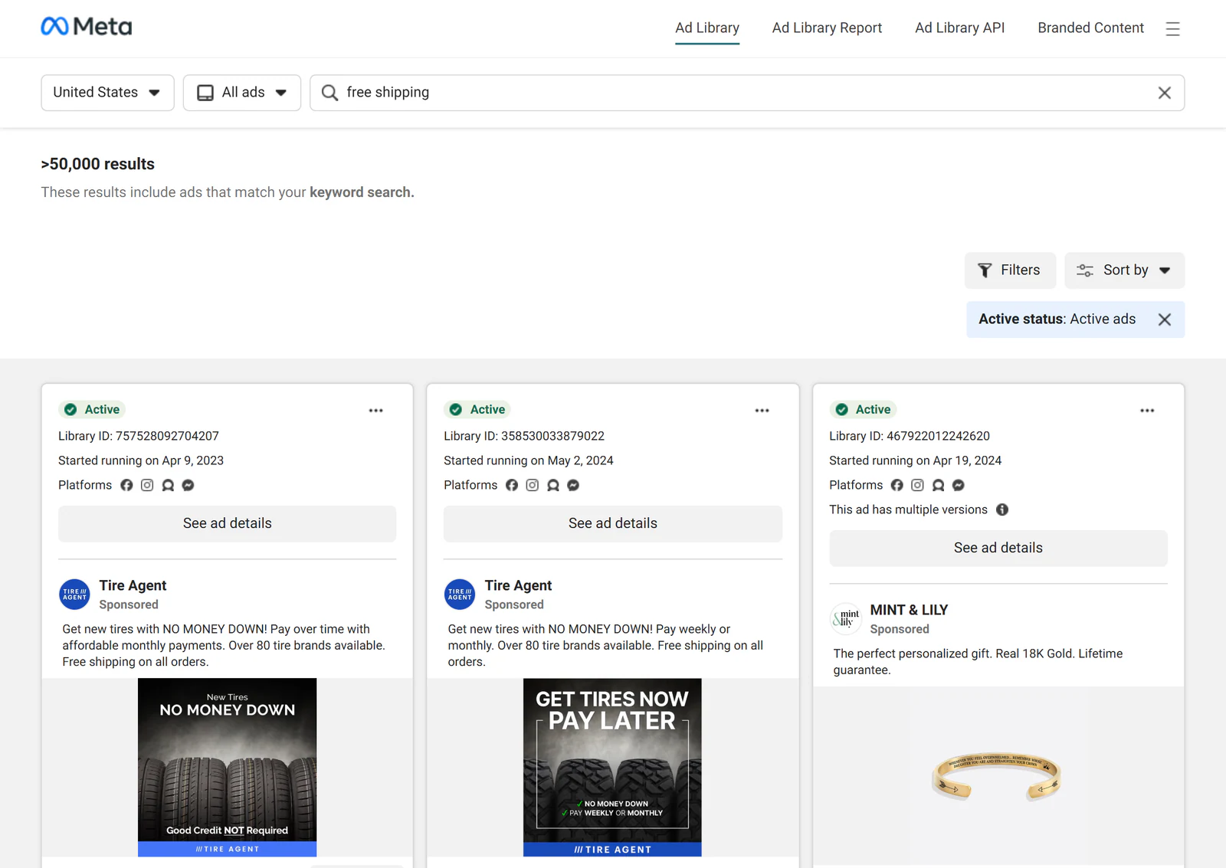
Task: Click Facebook platform icon on ad 358530033879022
Action: (512, 485)
